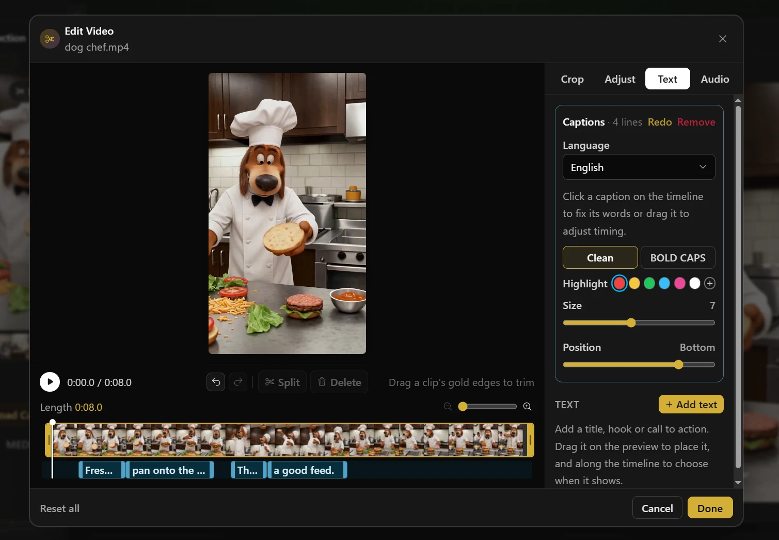Click the caption Position slider
This screenshot has width=779, height=540.
point(639,365)
